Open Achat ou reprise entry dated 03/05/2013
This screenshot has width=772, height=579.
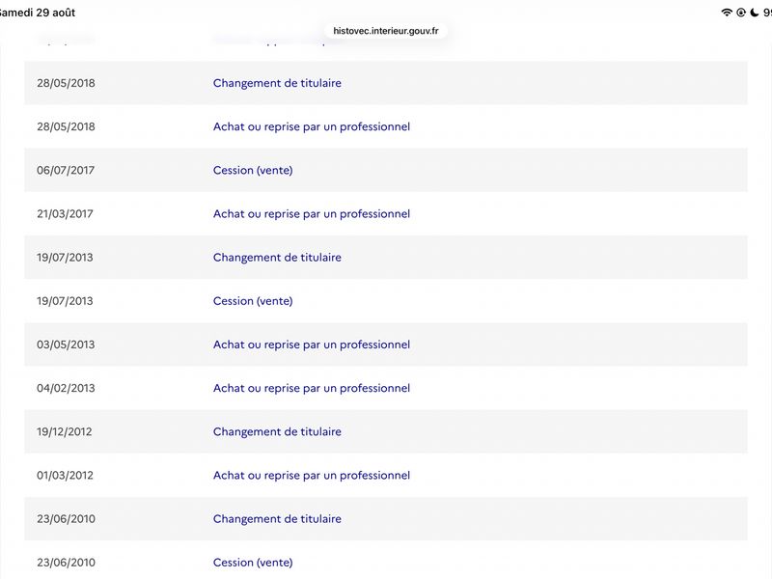[311, 345]
